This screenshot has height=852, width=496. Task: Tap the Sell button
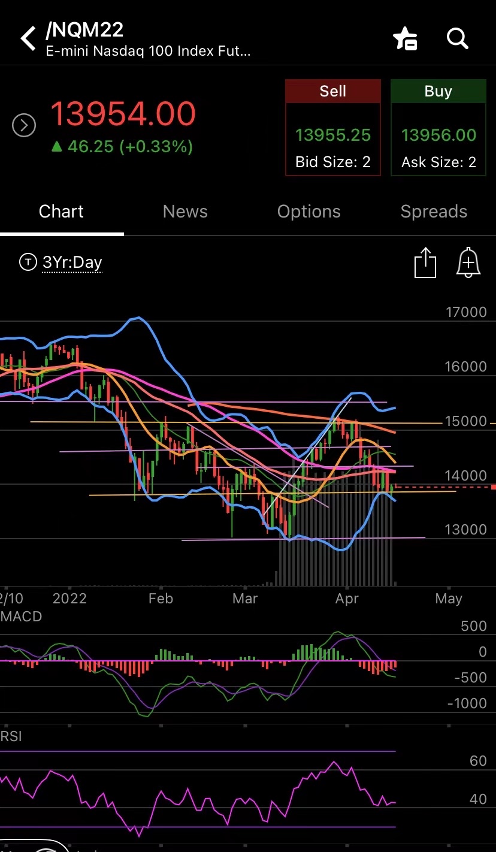pos(333,128)
